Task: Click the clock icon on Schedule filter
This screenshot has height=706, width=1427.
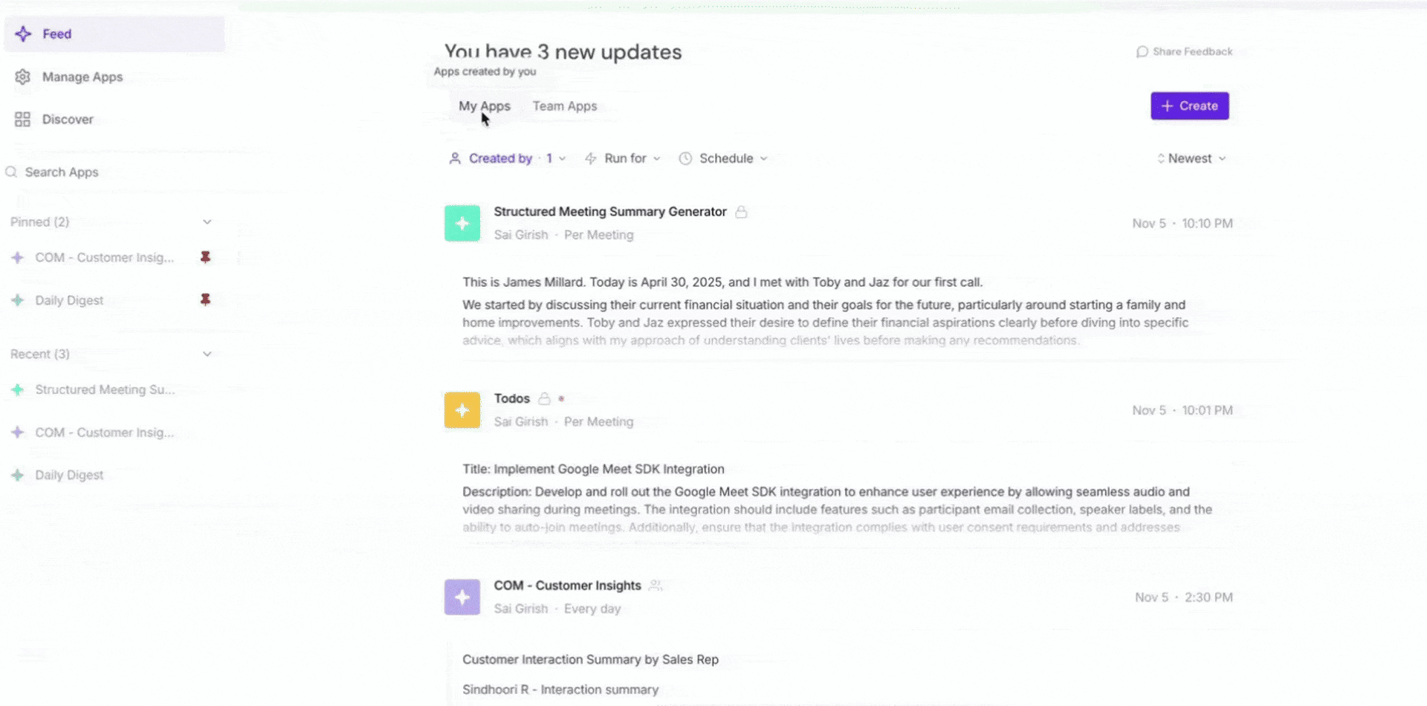Action: 685,158
